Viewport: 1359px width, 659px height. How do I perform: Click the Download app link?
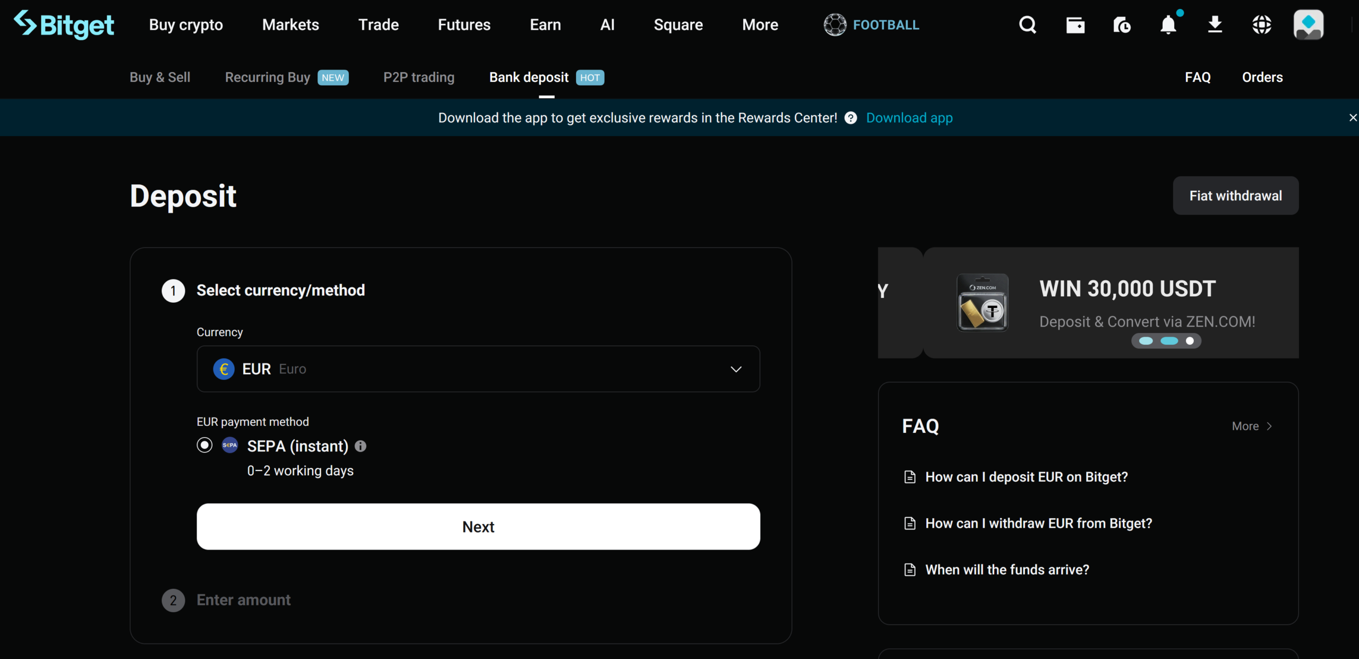(909, 118)
